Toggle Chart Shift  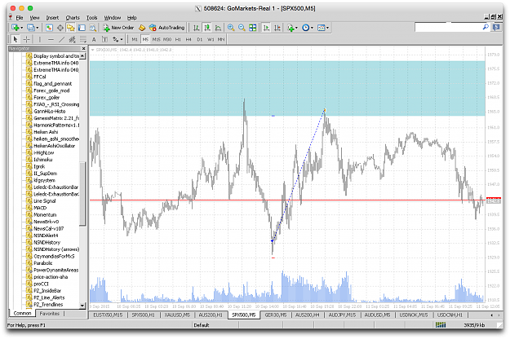coord(277,28)
